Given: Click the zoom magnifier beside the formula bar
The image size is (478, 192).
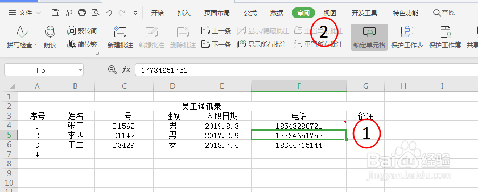Looking at the screenshot, I should coord(112,70).
